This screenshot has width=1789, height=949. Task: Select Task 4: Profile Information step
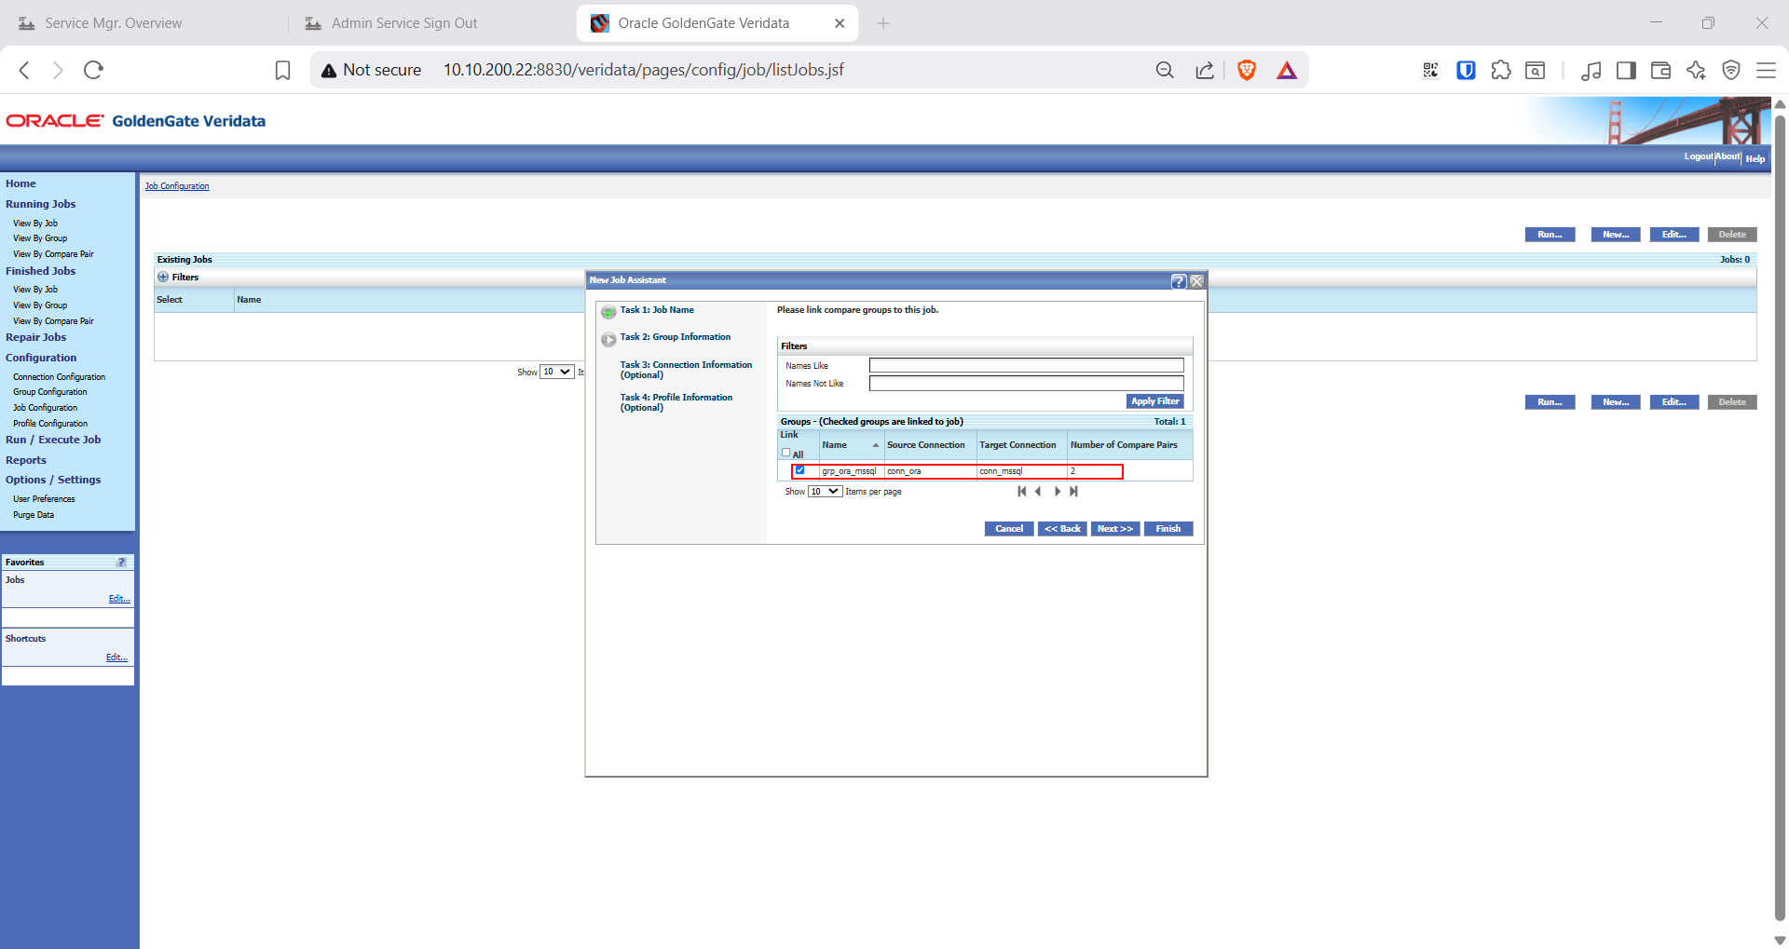tap(676, 402)
